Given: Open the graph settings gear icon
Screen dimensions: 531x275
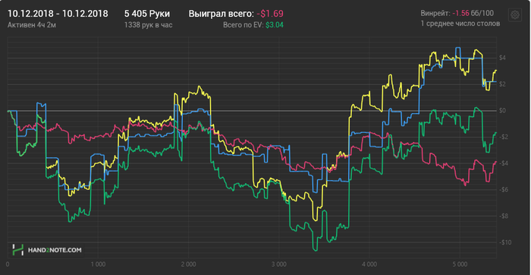Looking at the screenshot, I should coord(515,14).
